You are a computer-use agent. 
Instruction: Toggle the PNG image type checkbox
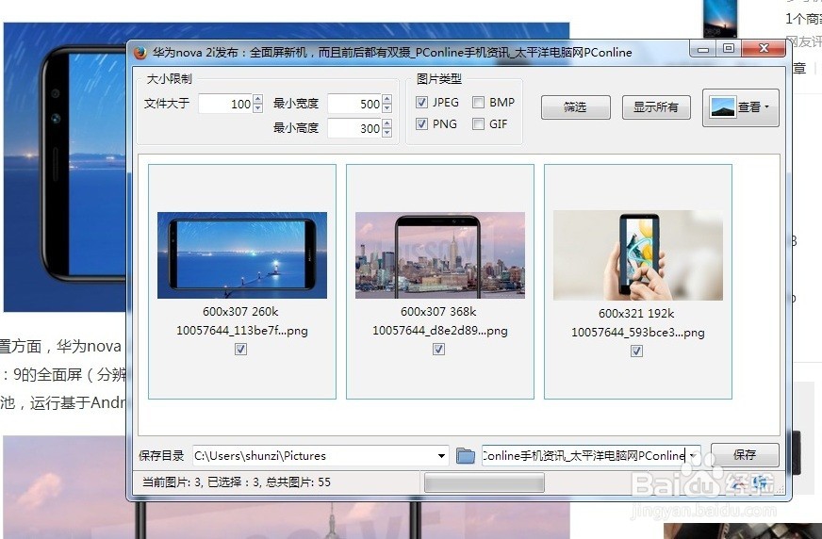coord(421,124)
